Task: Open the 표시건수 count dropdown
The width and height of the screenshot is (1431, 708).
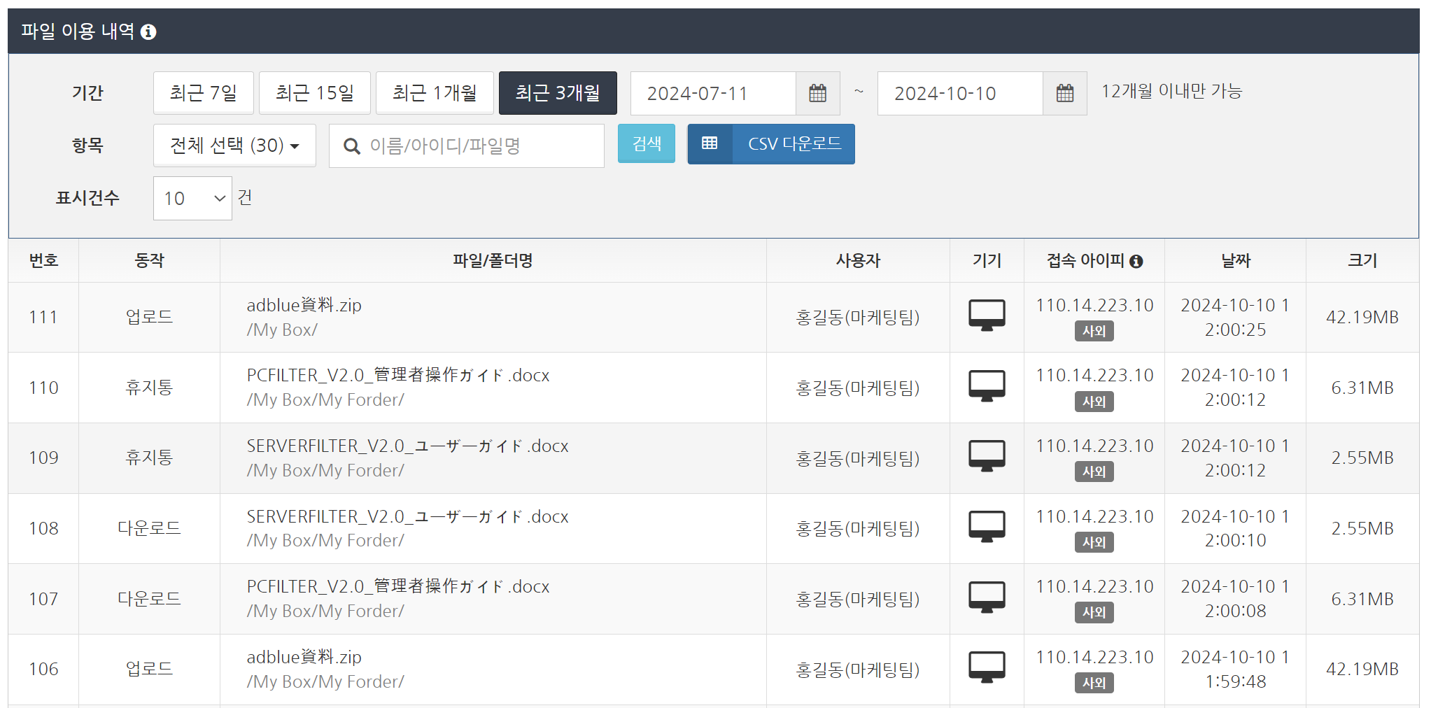Action: (x=192, y=199)
